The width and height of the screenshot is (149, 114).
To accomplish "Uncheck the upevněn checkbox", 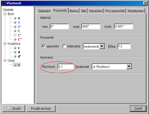I will 43,46.
